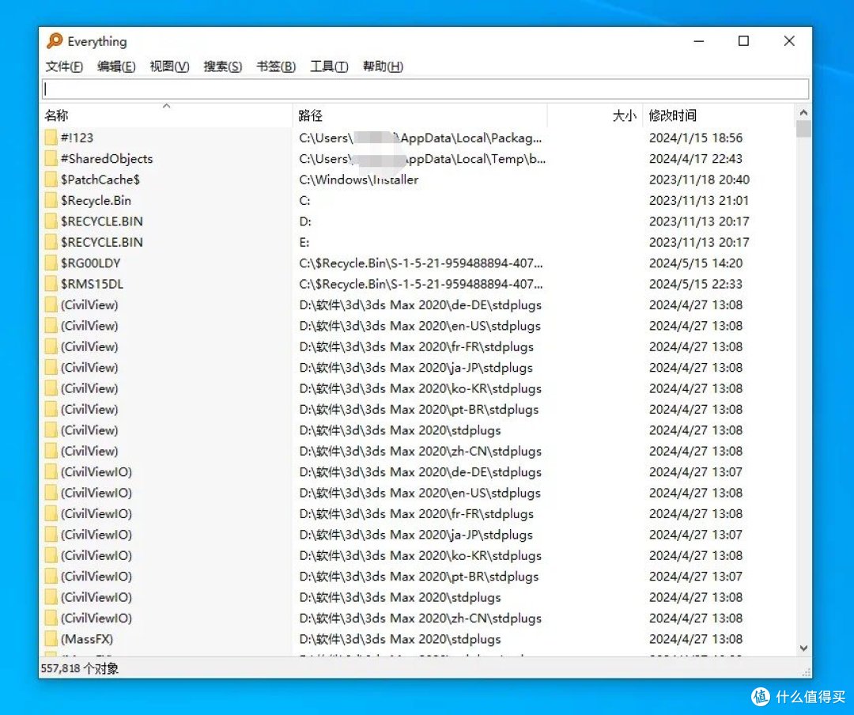Close the Everything window
Viewport: 854px width, 715px height.
coord(789,41)
